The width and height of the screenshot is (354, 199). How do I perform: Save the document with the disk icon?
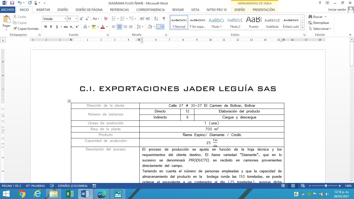click(x=12, y=3)
